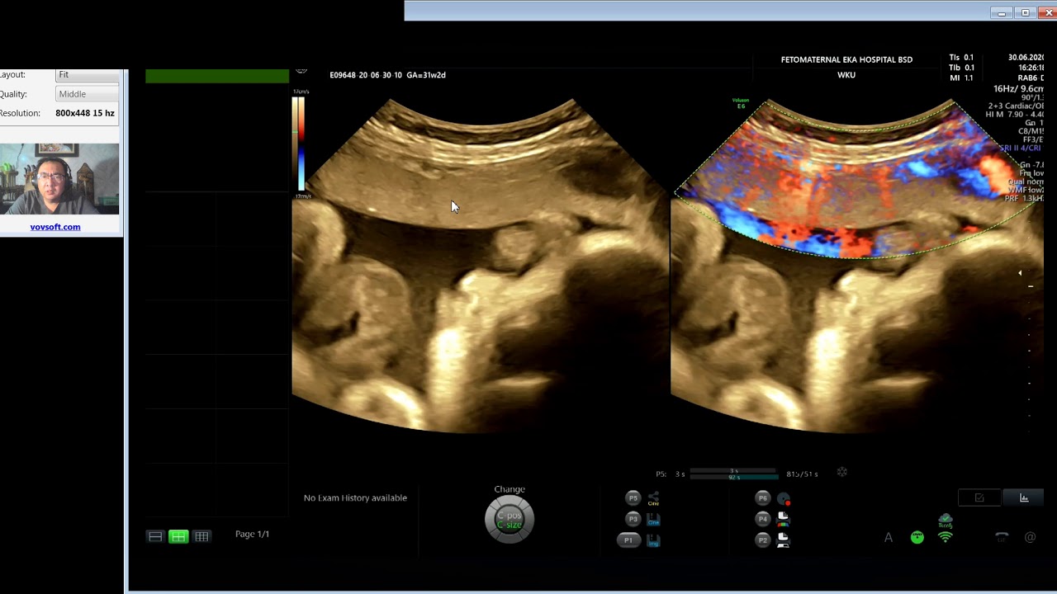Select the green four-image grid layout icon
The width and height of the screenshot is (1057, 594).
178,536
